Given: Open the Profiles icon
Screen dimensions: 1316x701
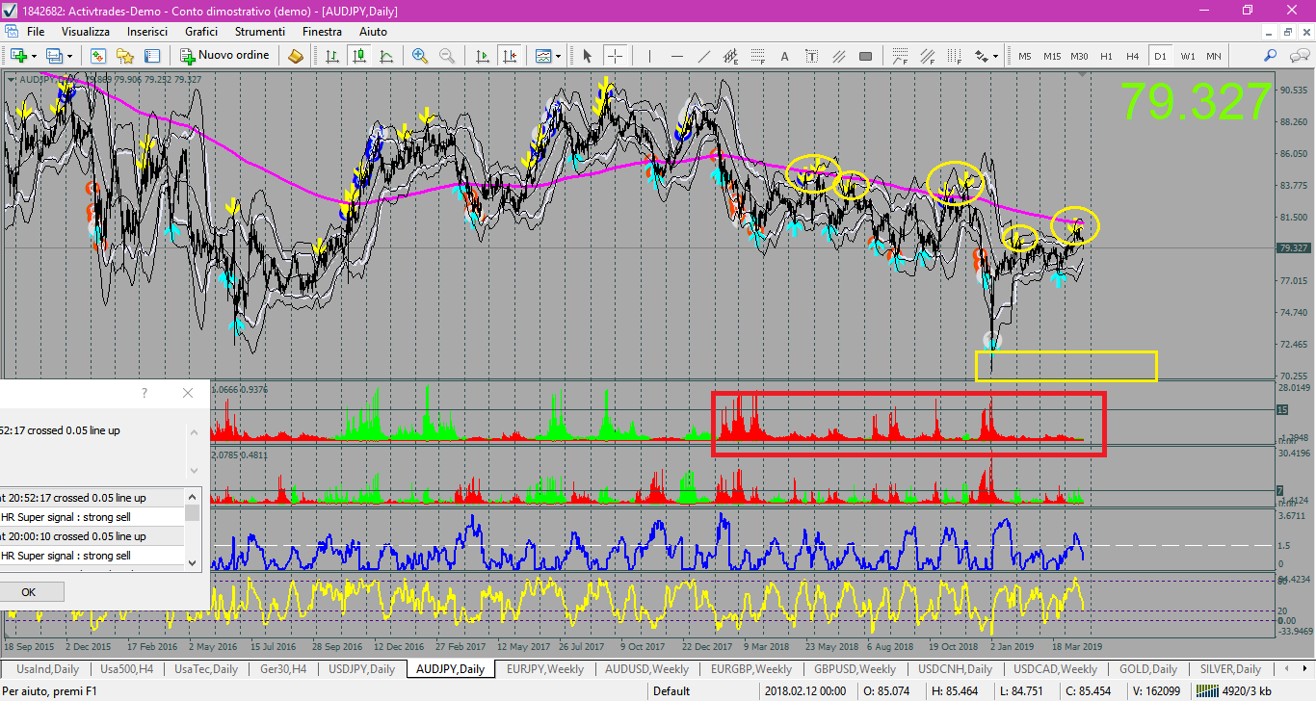Looking at the screenshot, I should tap(54, 56).
